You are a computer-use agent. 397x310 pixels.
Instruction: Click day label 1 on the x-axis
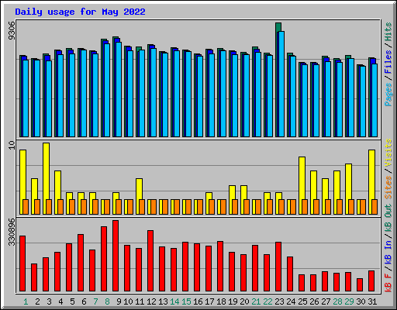pyautogui.click(x=26, y=301)
